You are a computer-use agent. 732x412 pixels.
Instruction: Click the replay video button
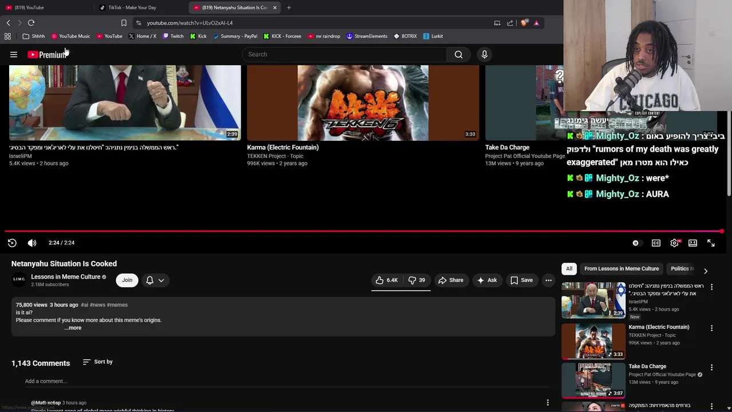click(x=12, y=243)
